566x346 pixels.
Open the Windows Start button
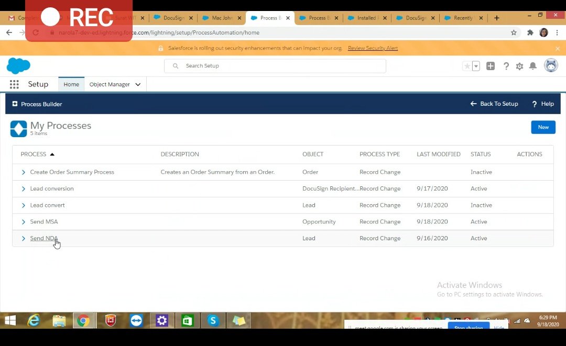pos(10,320)
